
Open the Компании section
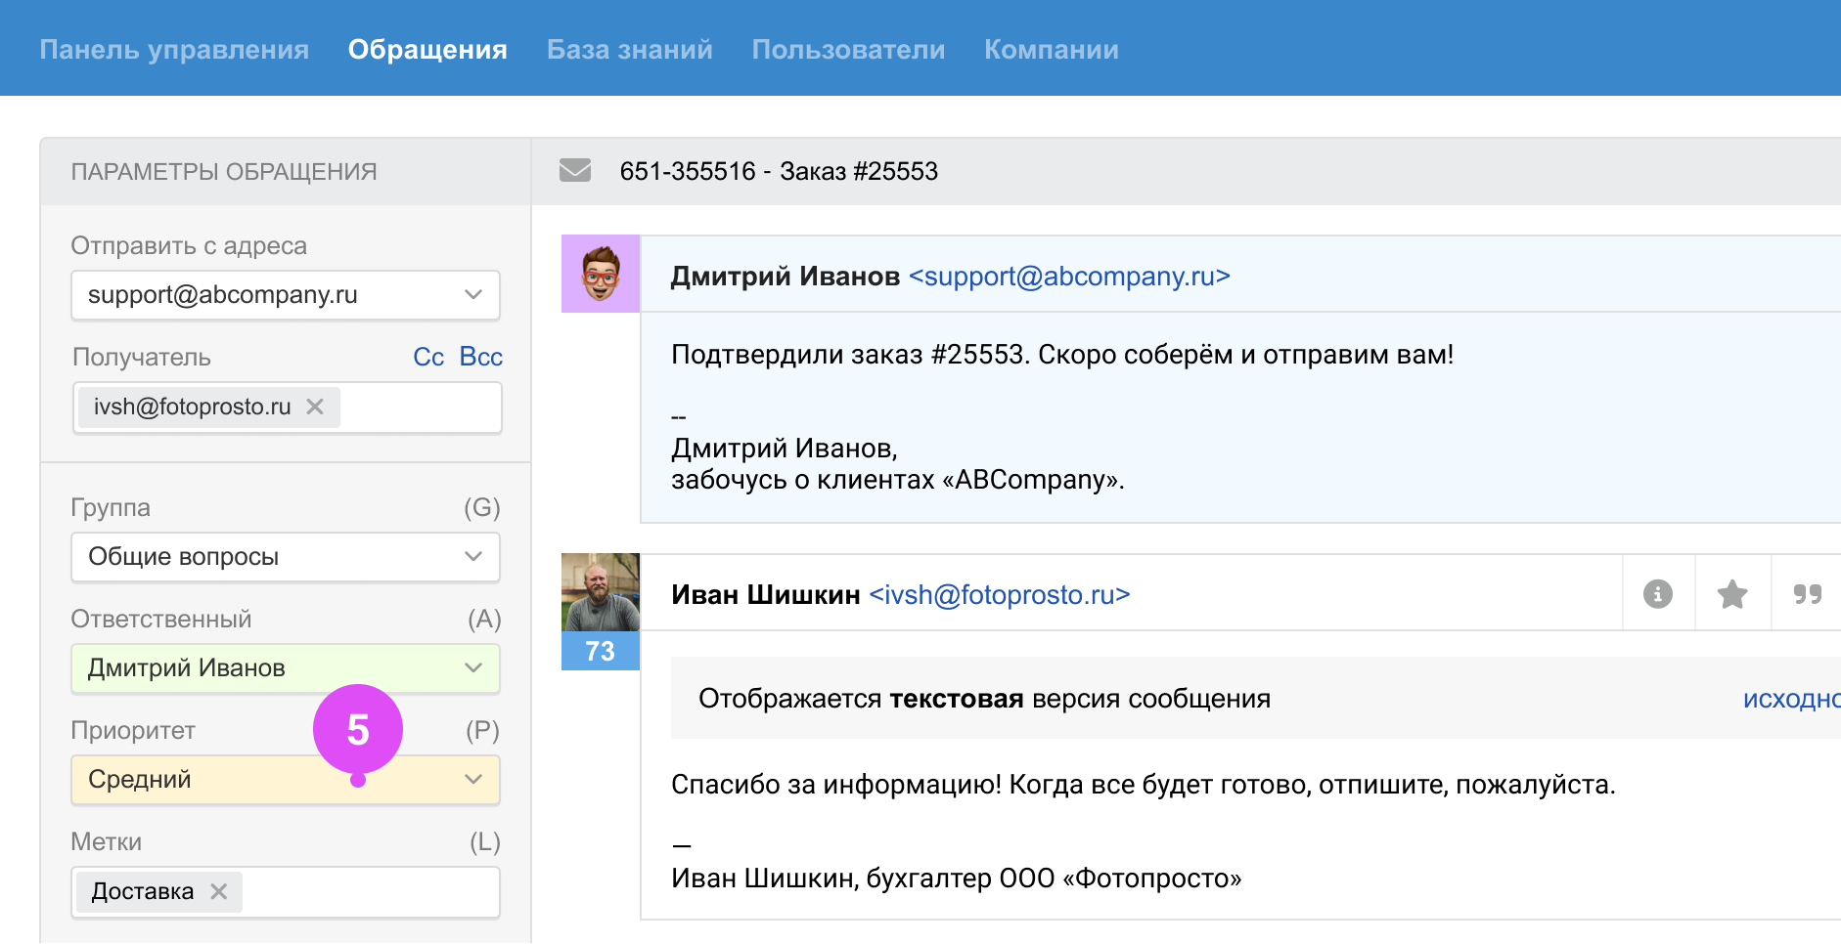(x=1051, y=50)
